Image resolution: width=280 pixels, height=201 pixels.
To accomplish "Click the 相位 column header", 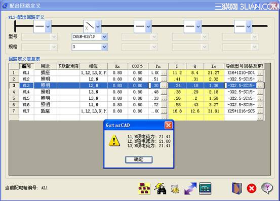I will click(x=94, y=66).
